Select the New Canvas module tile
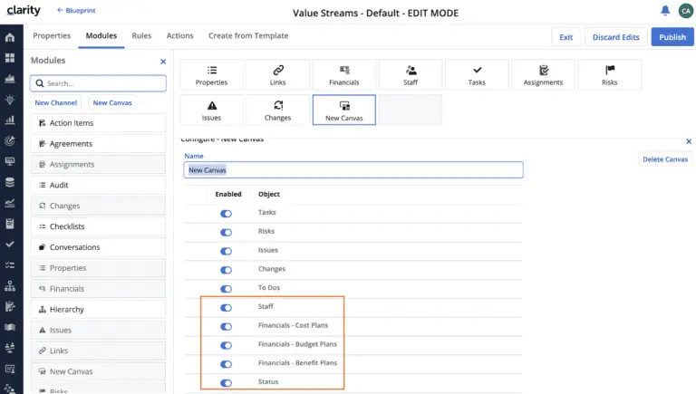This screenshot has height=394, width=696. 344,110
